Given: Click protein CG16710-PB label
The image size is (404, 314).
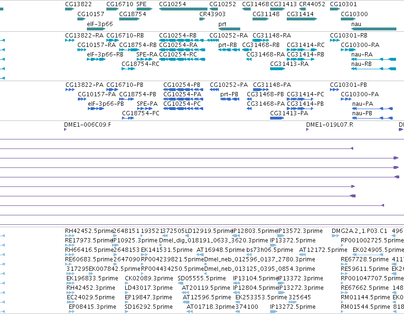Looking at the screenshot, I should (125, 85).
